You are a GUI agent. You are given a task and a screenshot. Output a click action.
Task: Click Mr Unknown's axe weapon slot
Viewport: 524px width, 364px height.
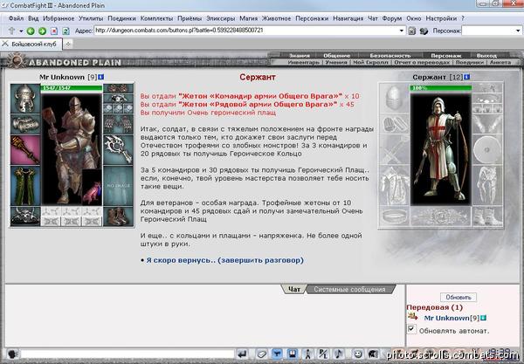coord(118,150)
